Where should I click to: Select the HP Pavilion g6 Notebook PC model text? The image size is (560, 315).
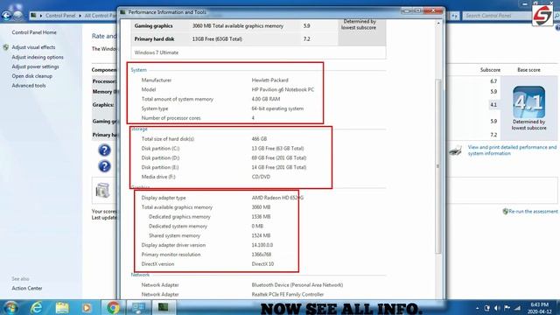[283, 89]
